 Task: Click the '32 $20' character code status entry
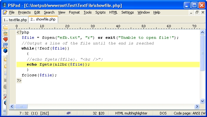click(x=98, y=113)
